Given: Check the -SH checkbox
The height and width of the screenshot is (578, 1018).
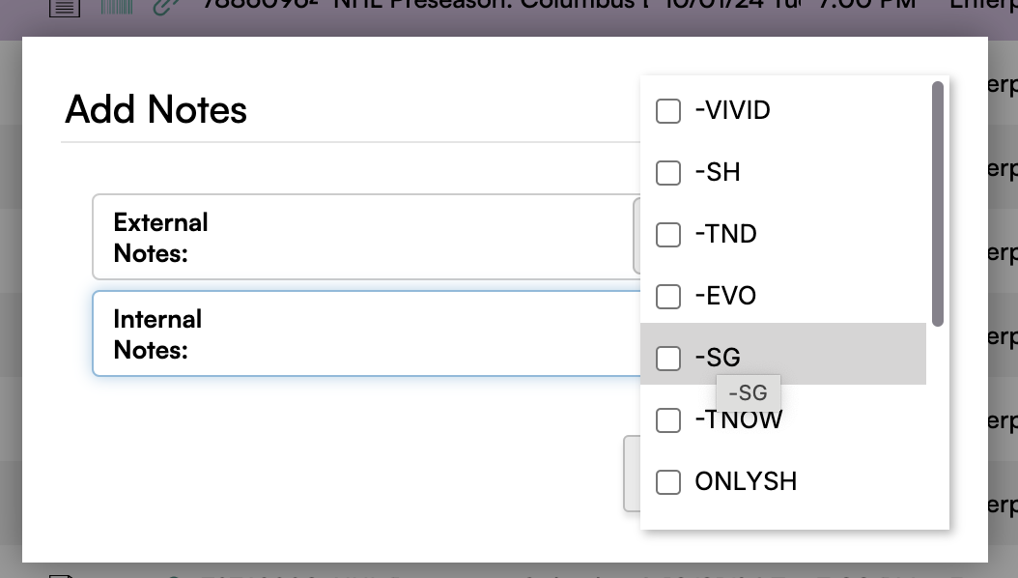Looking at the screenshot, I should click(x=668, y=173).
